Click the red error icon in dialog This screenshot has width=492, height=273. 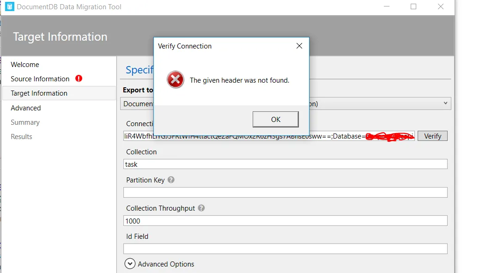(176, 79)
